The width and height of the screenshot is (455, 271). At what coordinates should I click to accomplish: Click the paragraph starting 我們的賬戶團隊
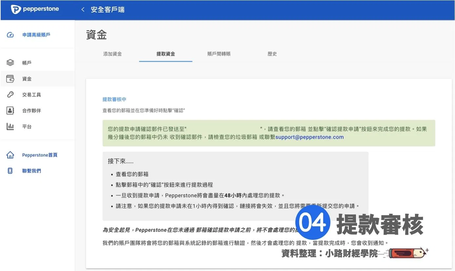246,243
